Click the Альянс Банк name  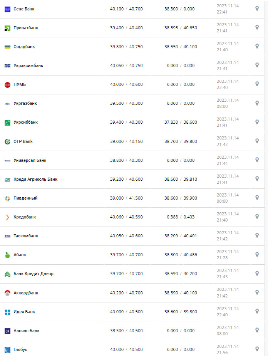(27, 331)
